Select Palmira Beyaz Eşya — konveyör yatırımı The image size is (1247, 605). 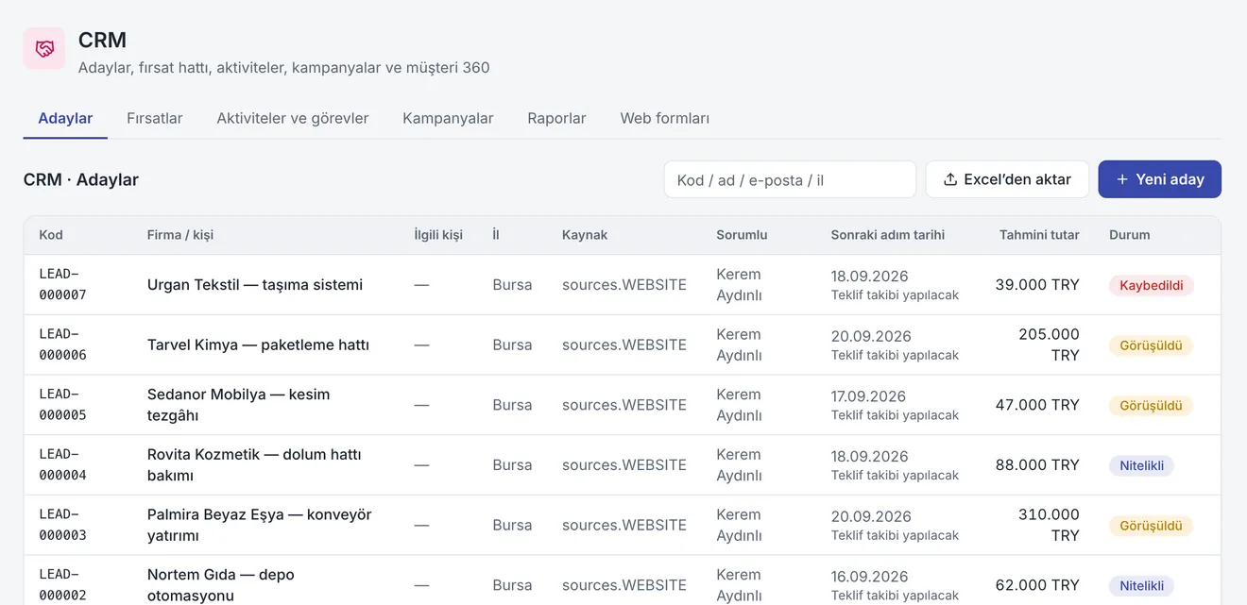pyautogui.click(x=260, y=525)
